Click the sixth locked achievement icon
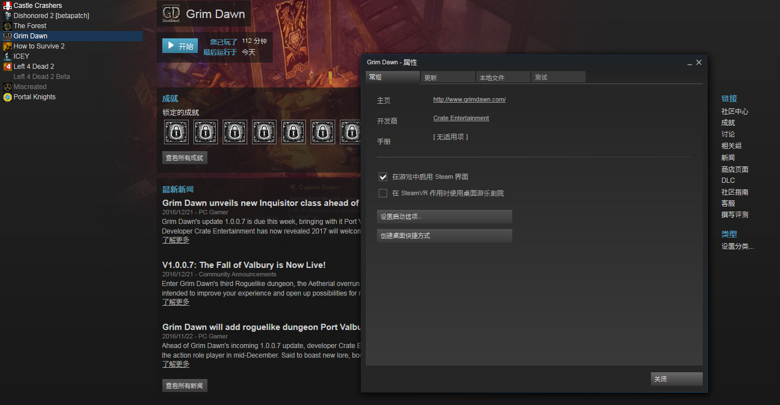780x405 pixels. pyautogui.click(x=323, y=132)
